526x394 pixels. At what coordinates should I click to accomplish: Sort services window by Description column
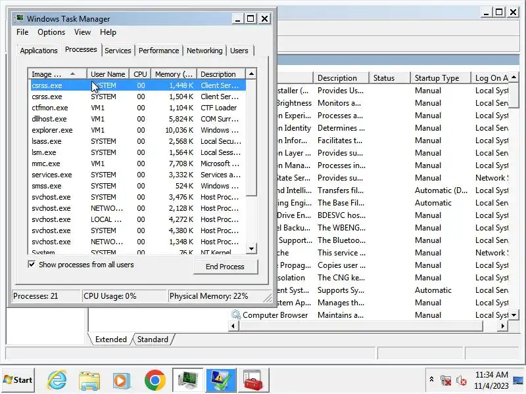(x=341, y=78)
